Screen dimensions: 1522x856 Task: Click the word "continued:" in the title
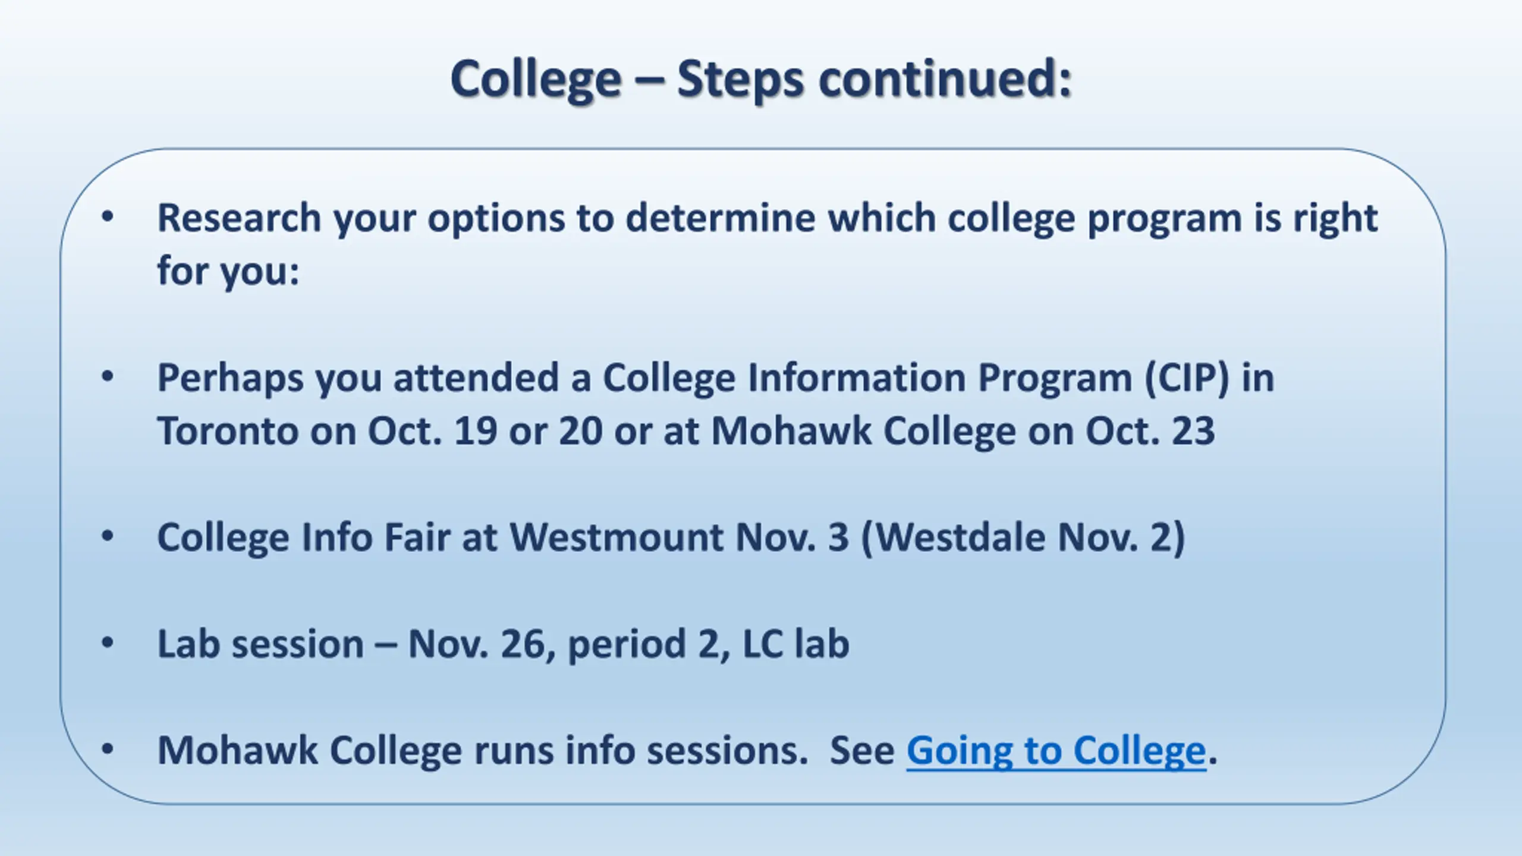tap(945, 79)
